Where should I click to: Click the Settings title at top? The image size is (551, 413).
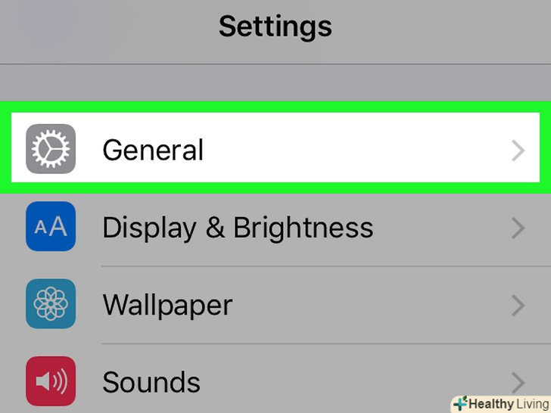[x=275, y=27]
